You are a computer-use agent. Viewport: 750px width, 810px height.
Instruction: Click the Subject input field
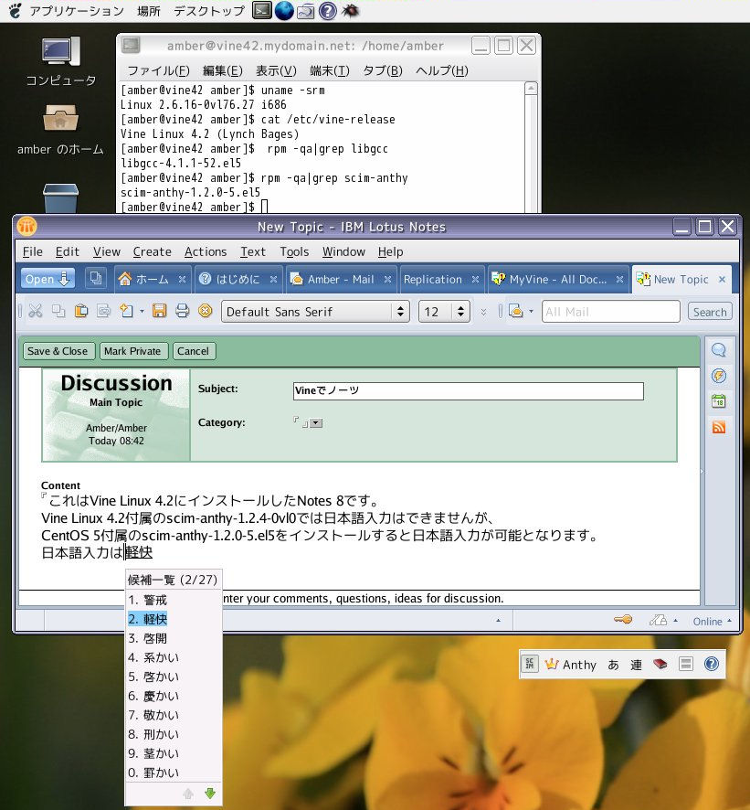pos(468,390)
